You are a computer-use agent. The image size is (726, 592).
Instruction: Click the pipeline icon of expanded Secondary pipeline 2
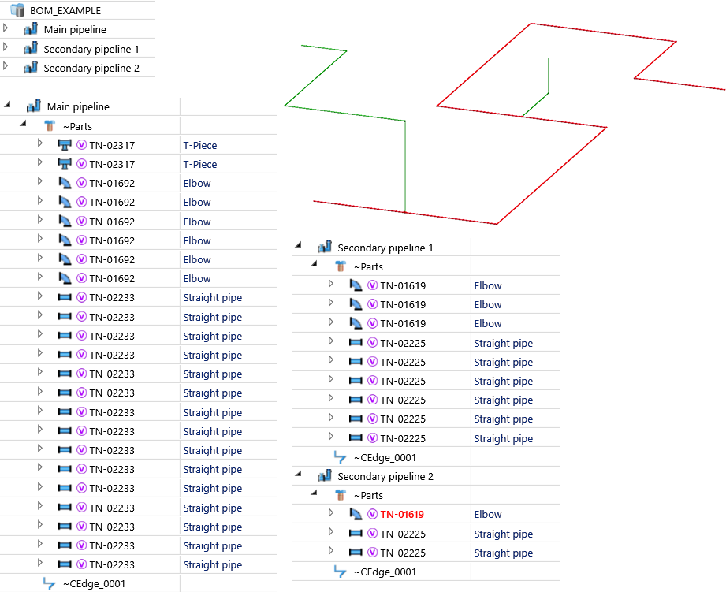pyautogui.click(x=325, y=475)
